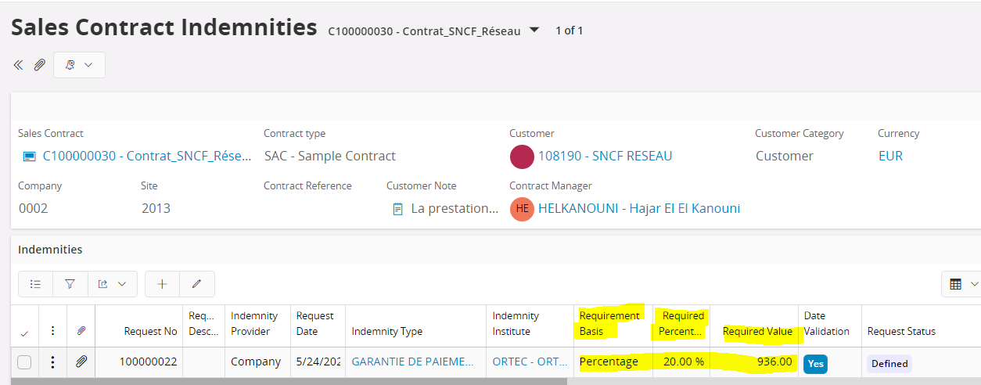Screen dimensions: 981x385
Task: Expand the commands dropdown below the title
Action: pos(79,65)
